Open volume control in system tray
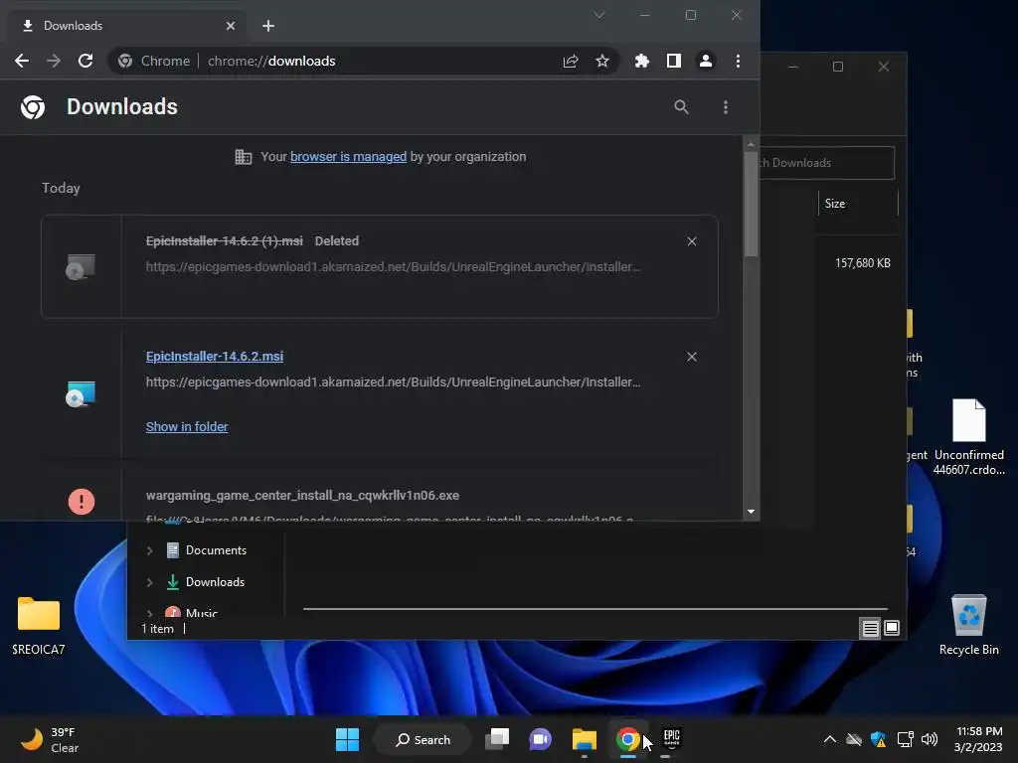Image resolution: width=1018 pixels, height=763 pixels. point(930,739)
